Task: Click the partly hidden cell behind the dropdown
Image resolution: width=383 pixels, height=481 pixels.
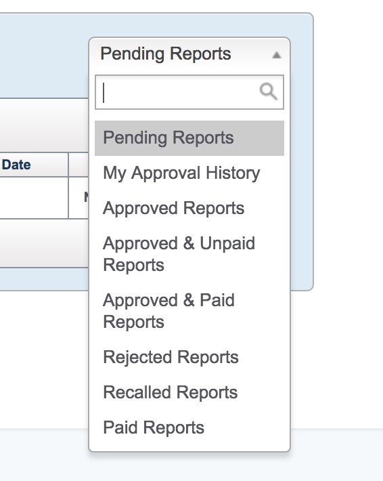Action: point(78,198)
